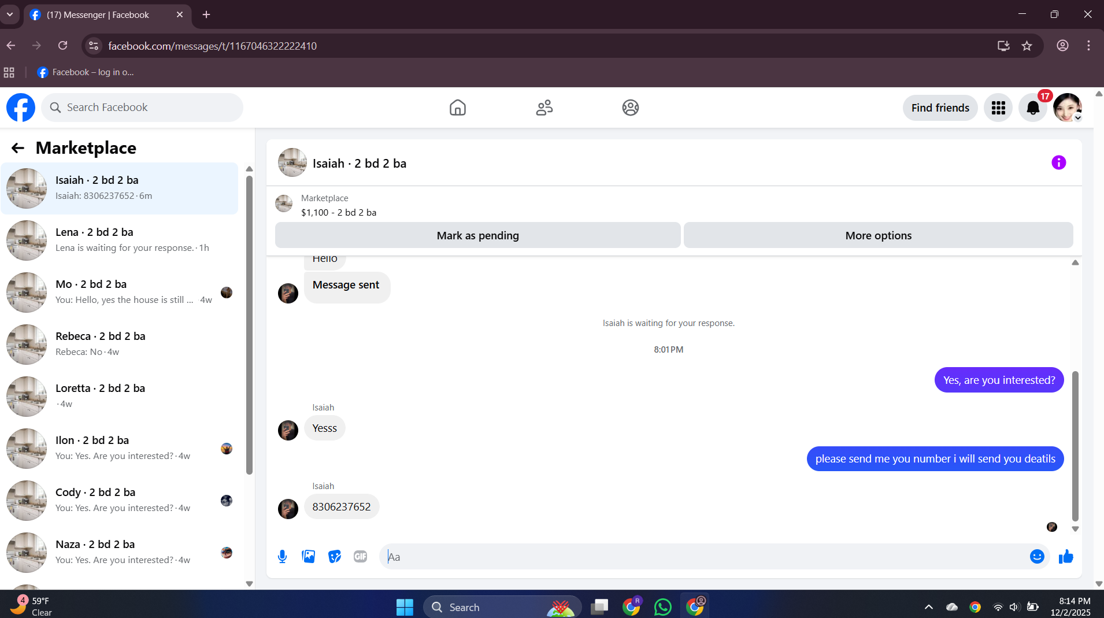Open Windows Start menu
This screenshot has height=618, width=1104.
[405, 607]
